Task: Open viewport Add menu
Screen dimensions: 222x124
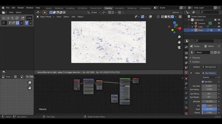Action: pos(73,17)
